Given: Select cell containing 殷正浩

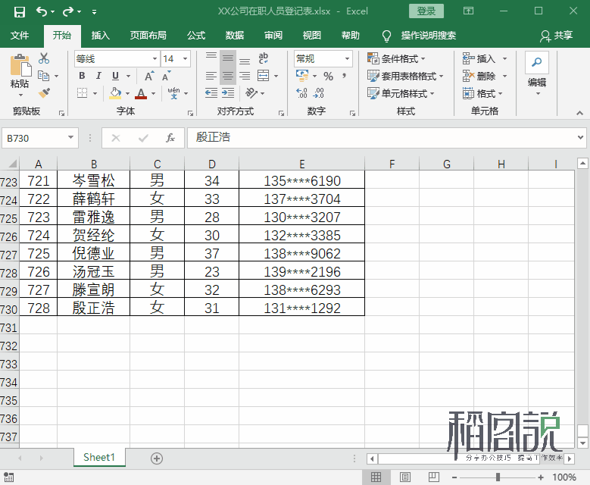Looking at the screenshot, I should pos(93,307).
